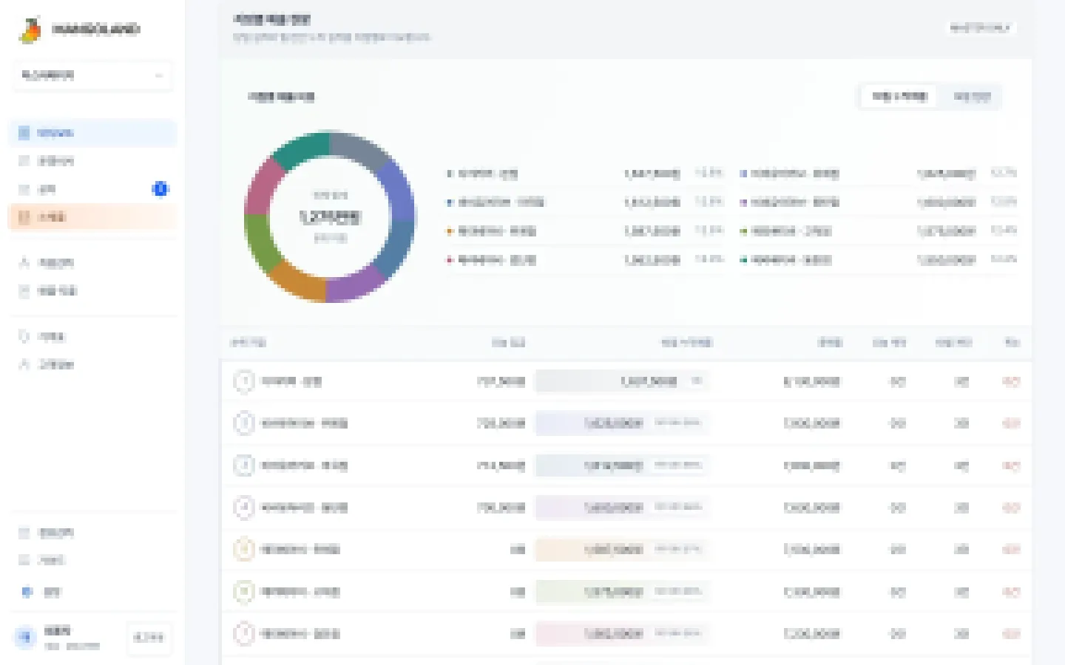Click the rank 7 badge in the table
Screen dimensions: 1065x665
pyautogui.click(x=244, y=634)
